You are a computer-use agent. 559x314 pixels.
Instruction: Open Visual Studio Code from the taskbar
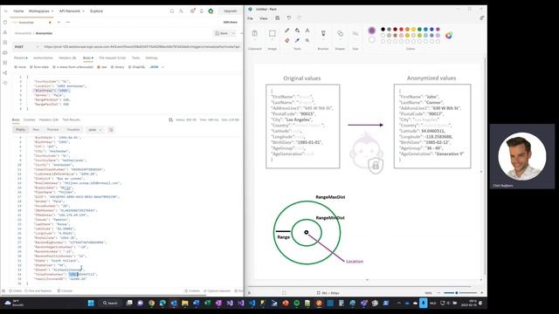tap(252, 303)
